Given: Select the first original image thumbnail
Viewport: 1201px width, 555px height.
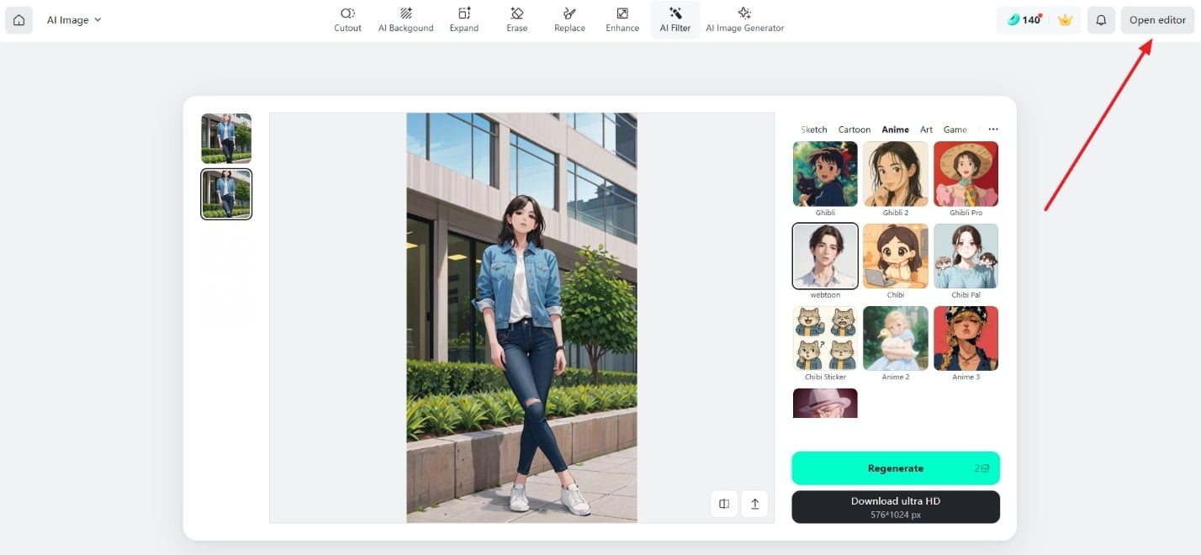Looking at the screenshot, I should coord(226,138).
